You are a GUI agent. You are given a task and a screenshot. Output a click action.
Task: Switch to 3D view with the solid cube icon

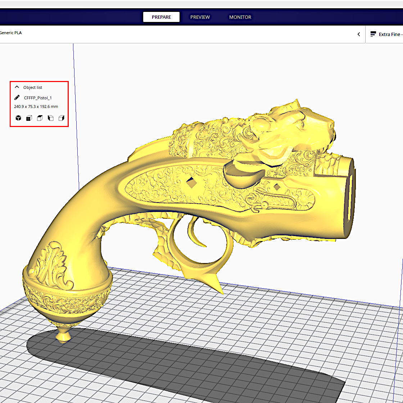(18, 118)
